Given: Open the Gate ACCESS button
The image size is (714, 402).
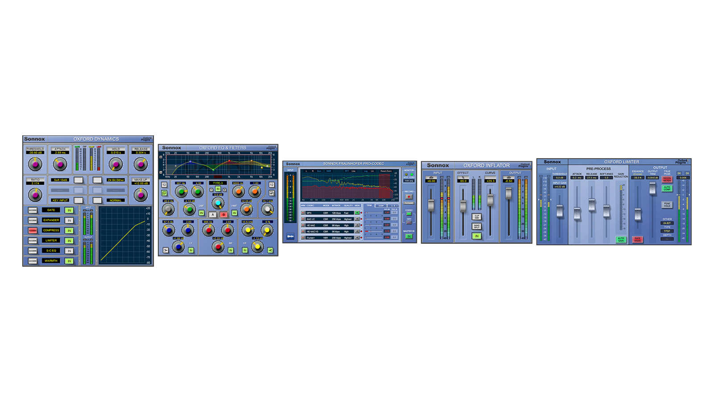Looking at the screenshot, I should point(33,210).
